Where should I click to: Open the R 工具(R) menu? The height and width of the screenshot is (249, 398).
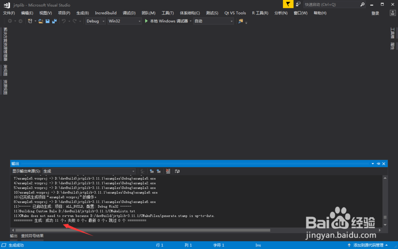(260, 13)
